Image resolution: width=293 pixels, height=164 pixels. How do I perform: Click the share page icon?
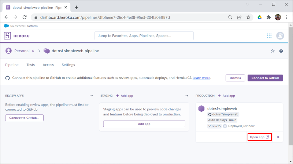(239, 17)
